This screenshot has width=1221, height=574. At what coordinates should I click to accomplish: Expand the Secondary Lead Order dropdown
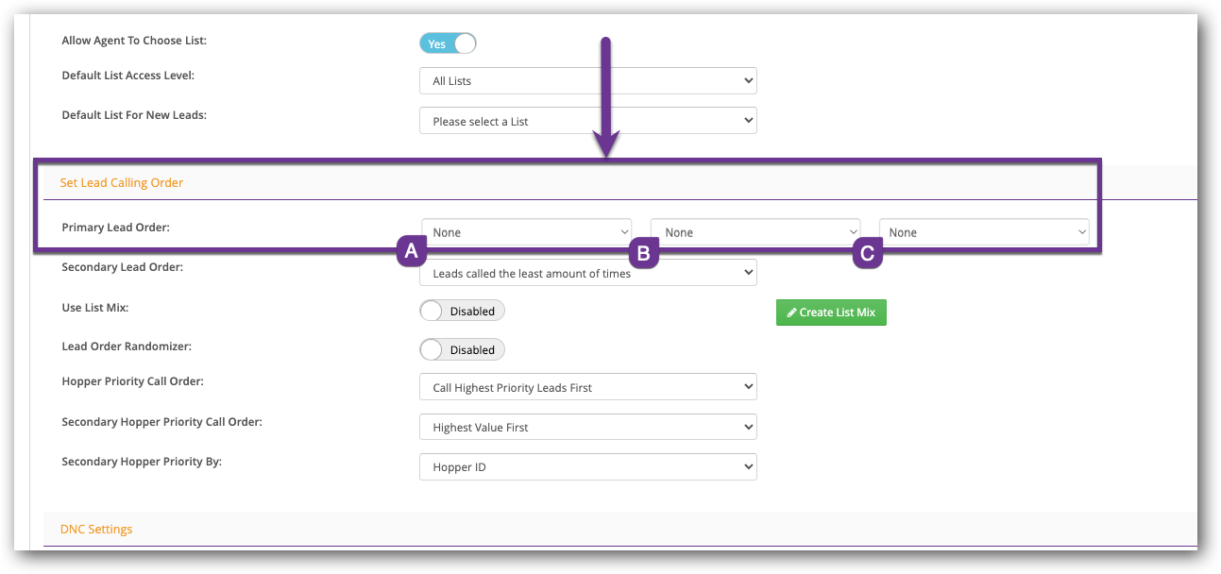[x=587, y=274]
